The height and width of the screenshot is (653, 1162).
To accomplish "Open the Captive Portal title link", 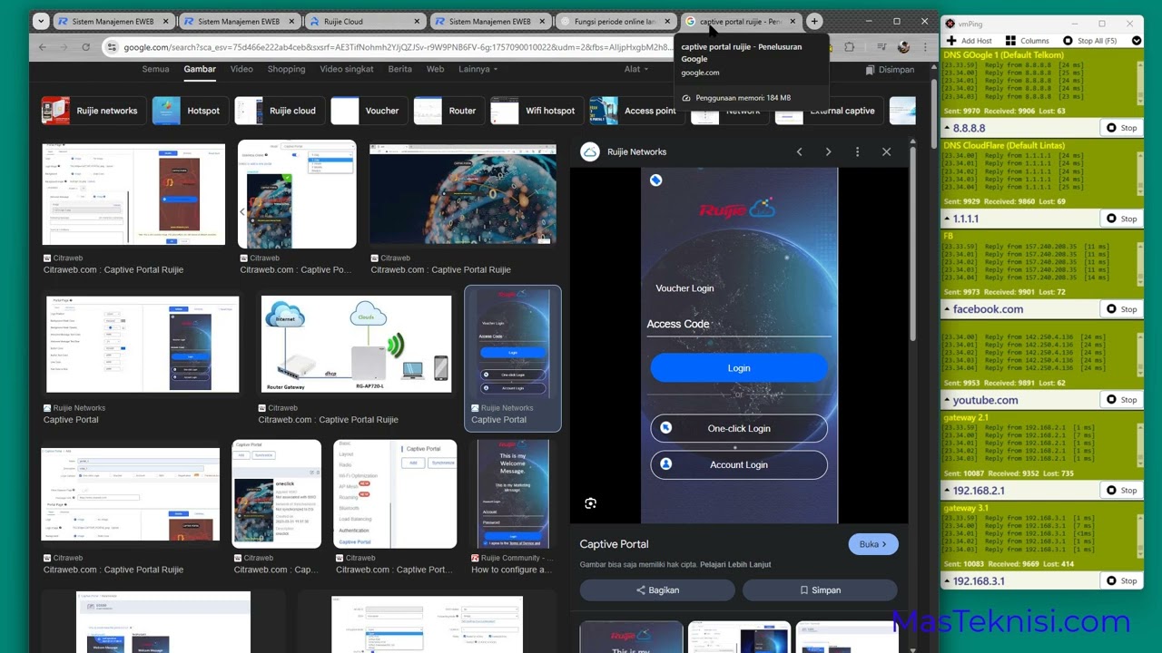I will [x=614, y=544].
